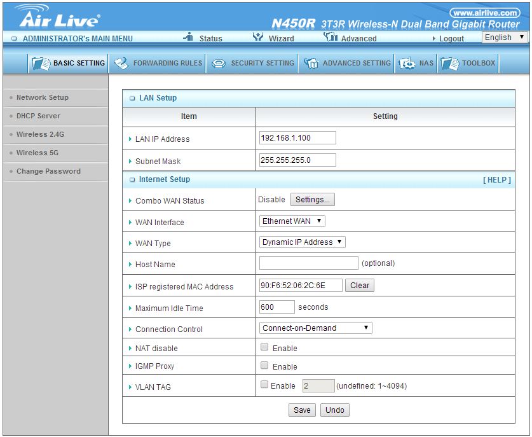532x437 pixels.
Task: Open Forwarding Rules via its icon
Action: 123,63
